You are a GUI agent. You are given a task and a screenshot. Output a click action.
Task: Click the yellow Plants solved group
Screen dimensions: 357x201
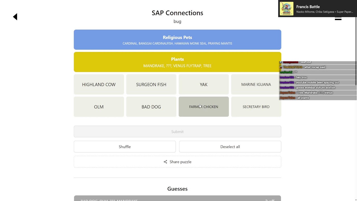tap(177, 62)
